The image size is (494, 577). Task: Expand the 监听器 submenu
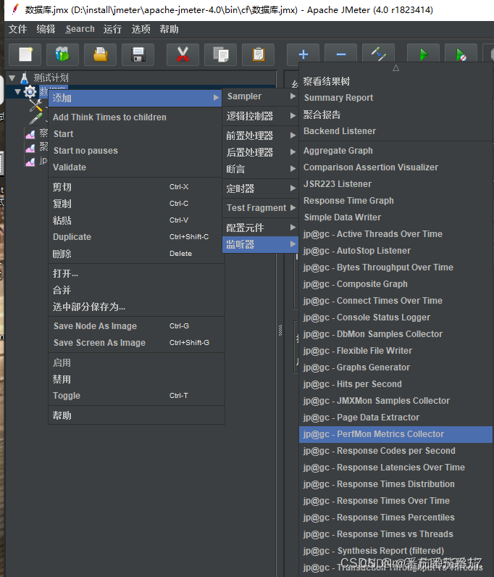pyautogui.click(x=260, y=244)
